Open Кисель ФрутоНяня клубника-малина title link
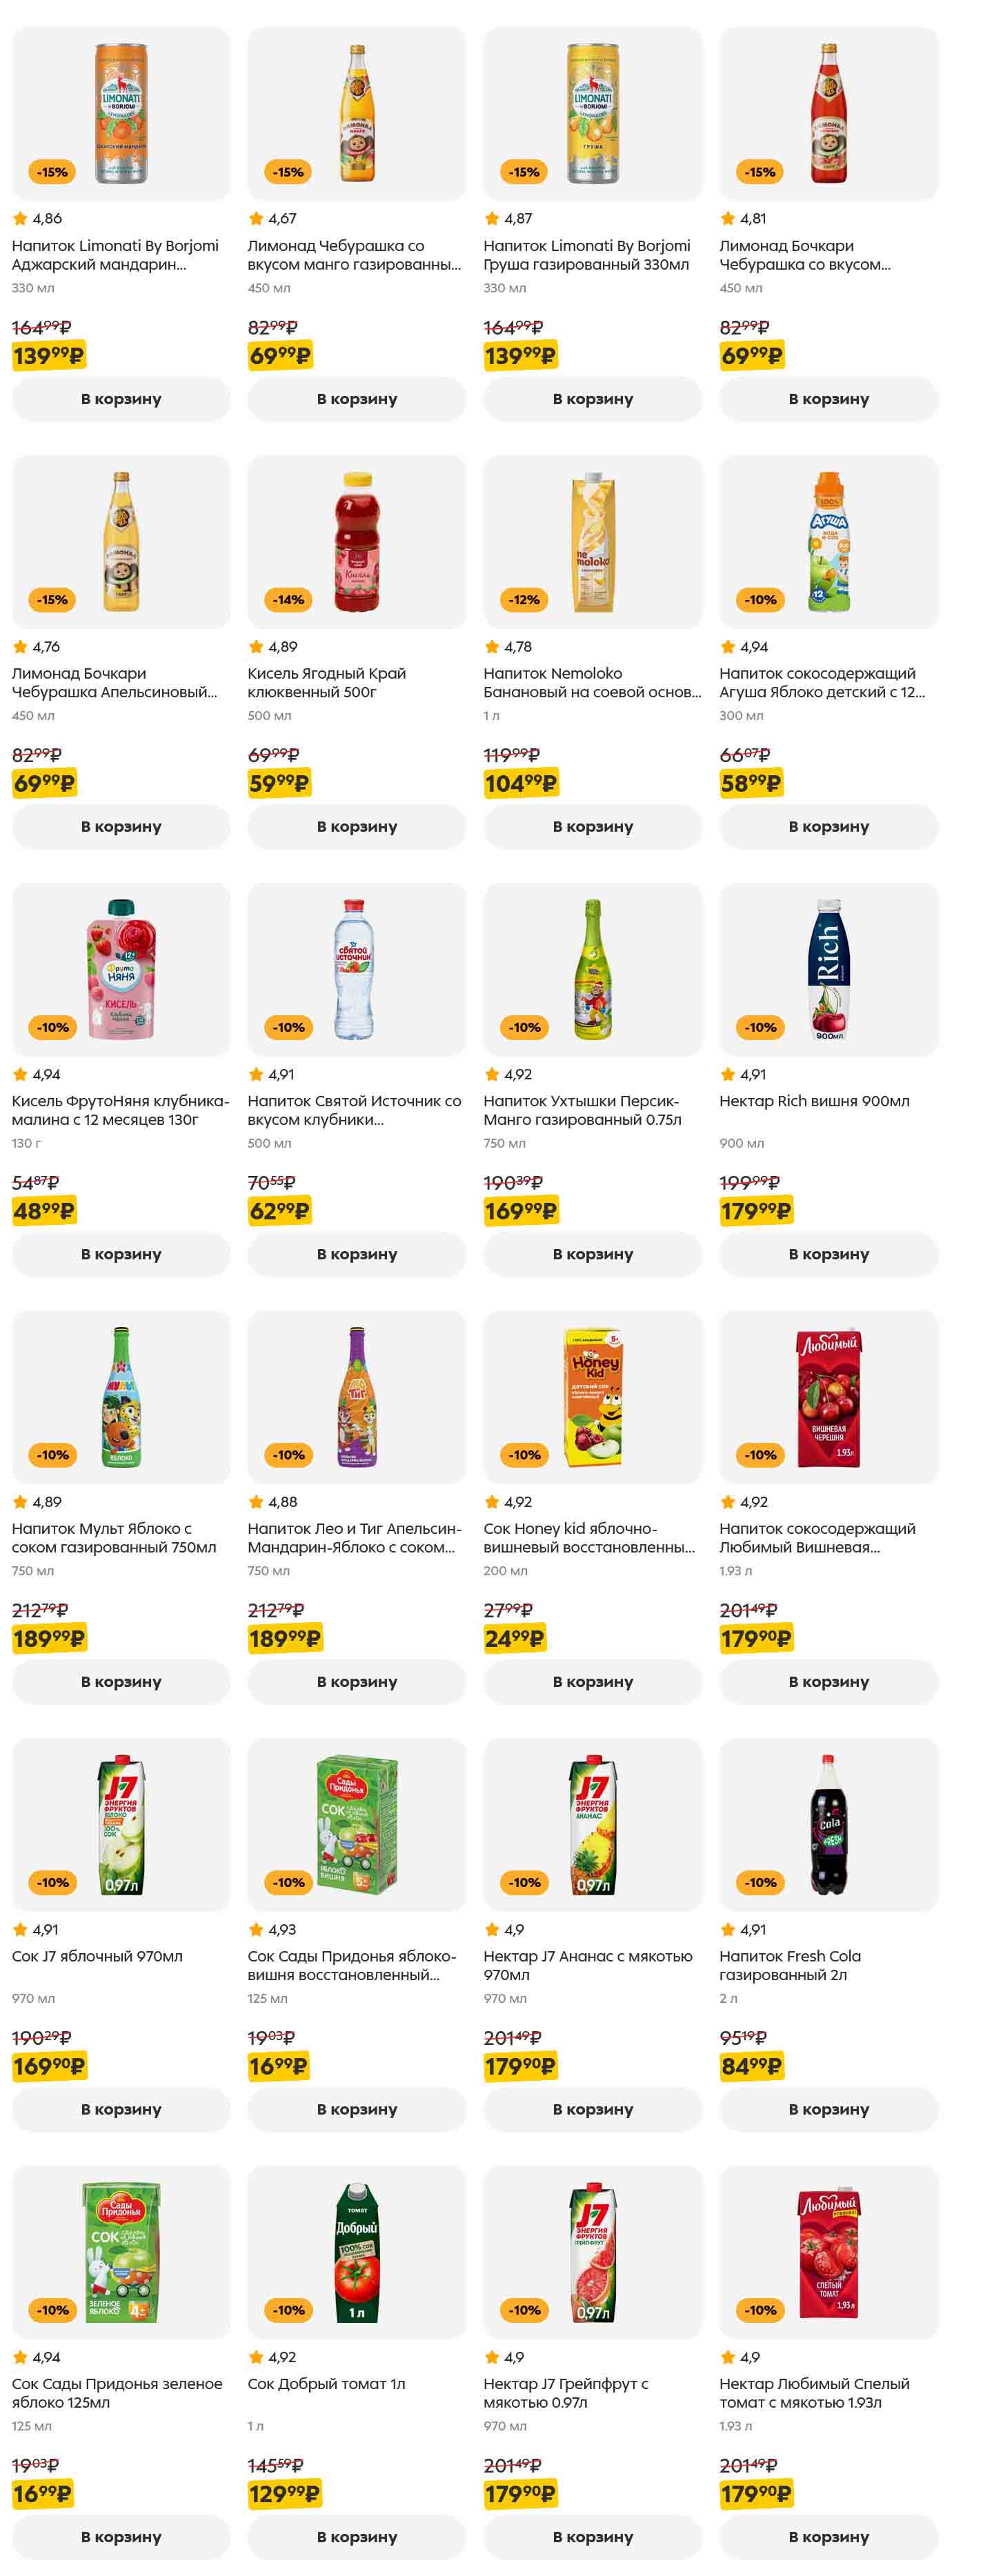 120,1110
